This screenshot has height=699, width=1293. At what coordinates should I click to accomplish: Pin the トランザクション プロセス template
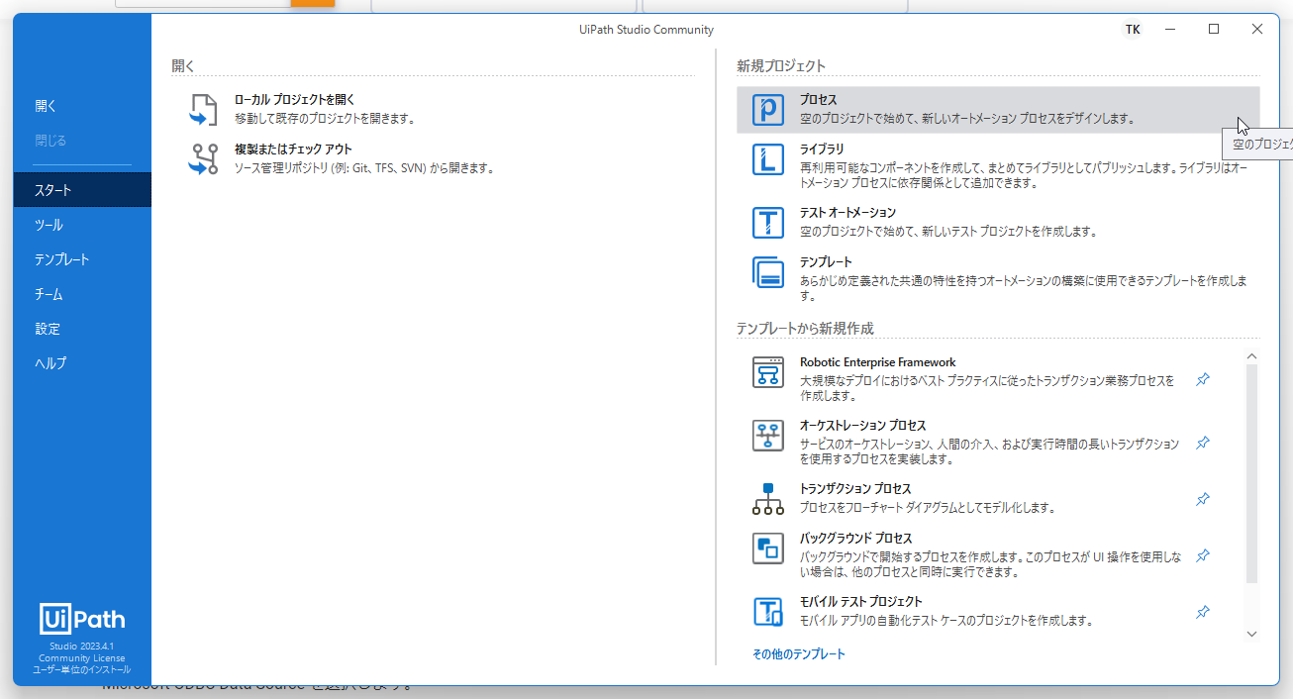pyautogui.click(x=1203, y=499)
